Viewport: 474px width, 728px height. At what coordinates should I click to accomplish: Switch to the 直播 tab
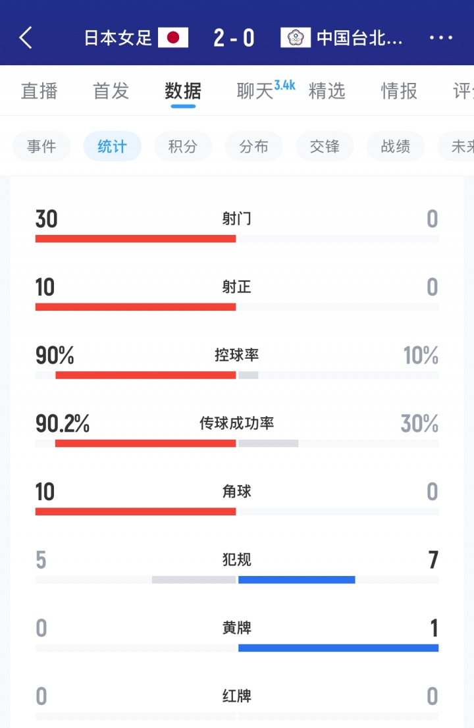coord(39,91)
